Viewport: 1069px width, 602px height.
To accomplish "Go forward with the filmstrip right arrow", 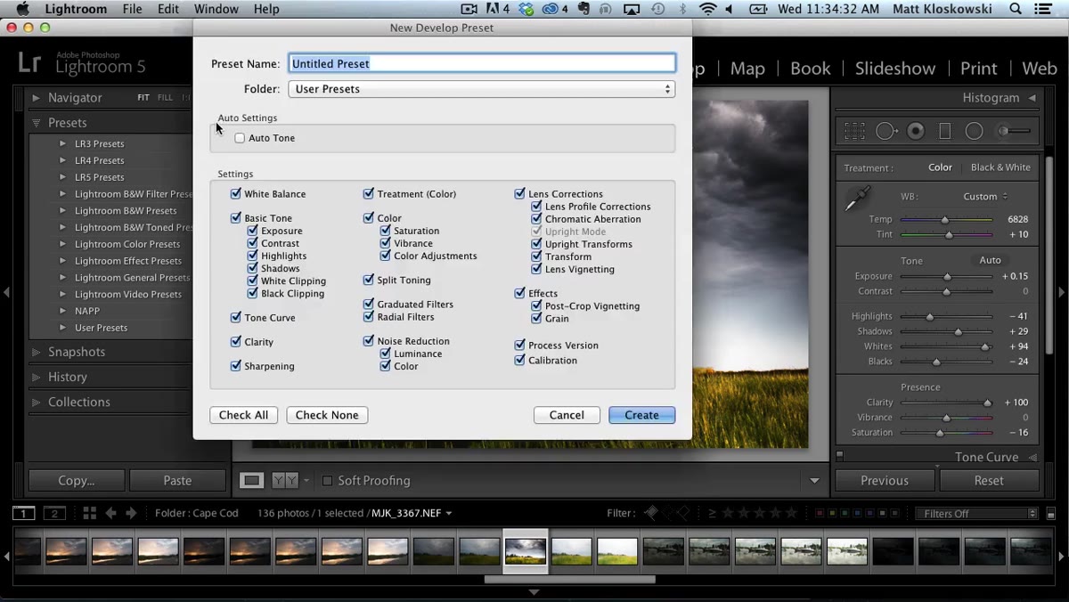I will (131, 513).
